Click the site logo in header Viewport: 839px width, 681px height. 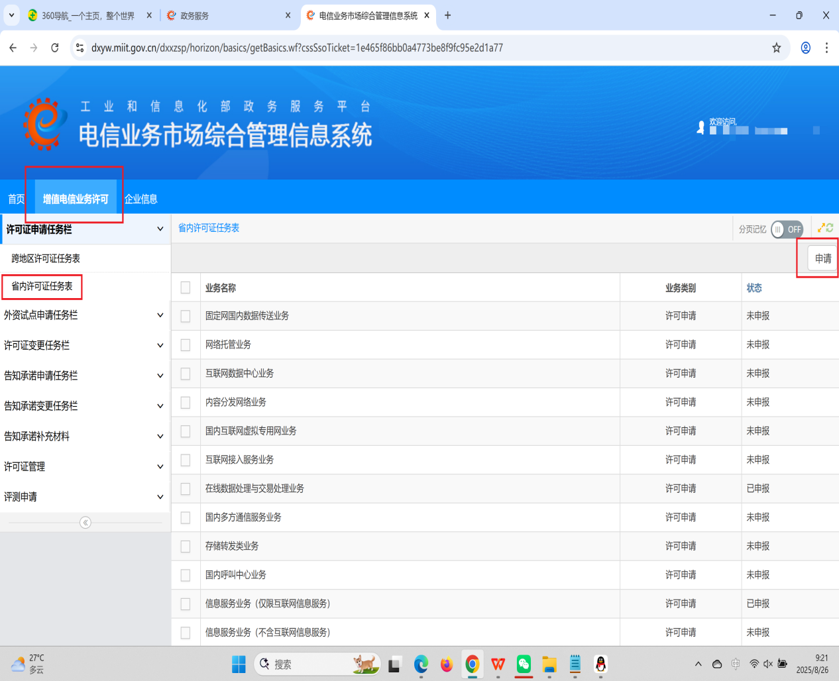pyautogui.click(x=45, y=124)
